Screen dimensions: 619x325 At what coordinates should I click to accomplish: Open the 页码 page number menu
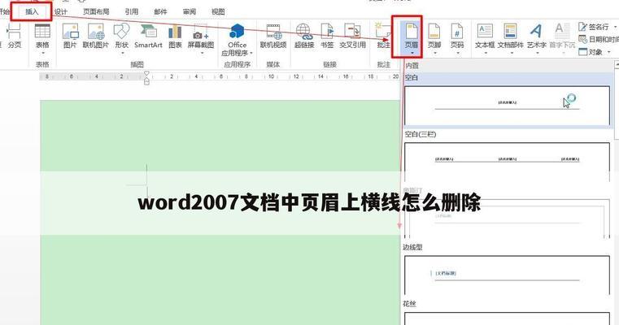coord(457,38)
